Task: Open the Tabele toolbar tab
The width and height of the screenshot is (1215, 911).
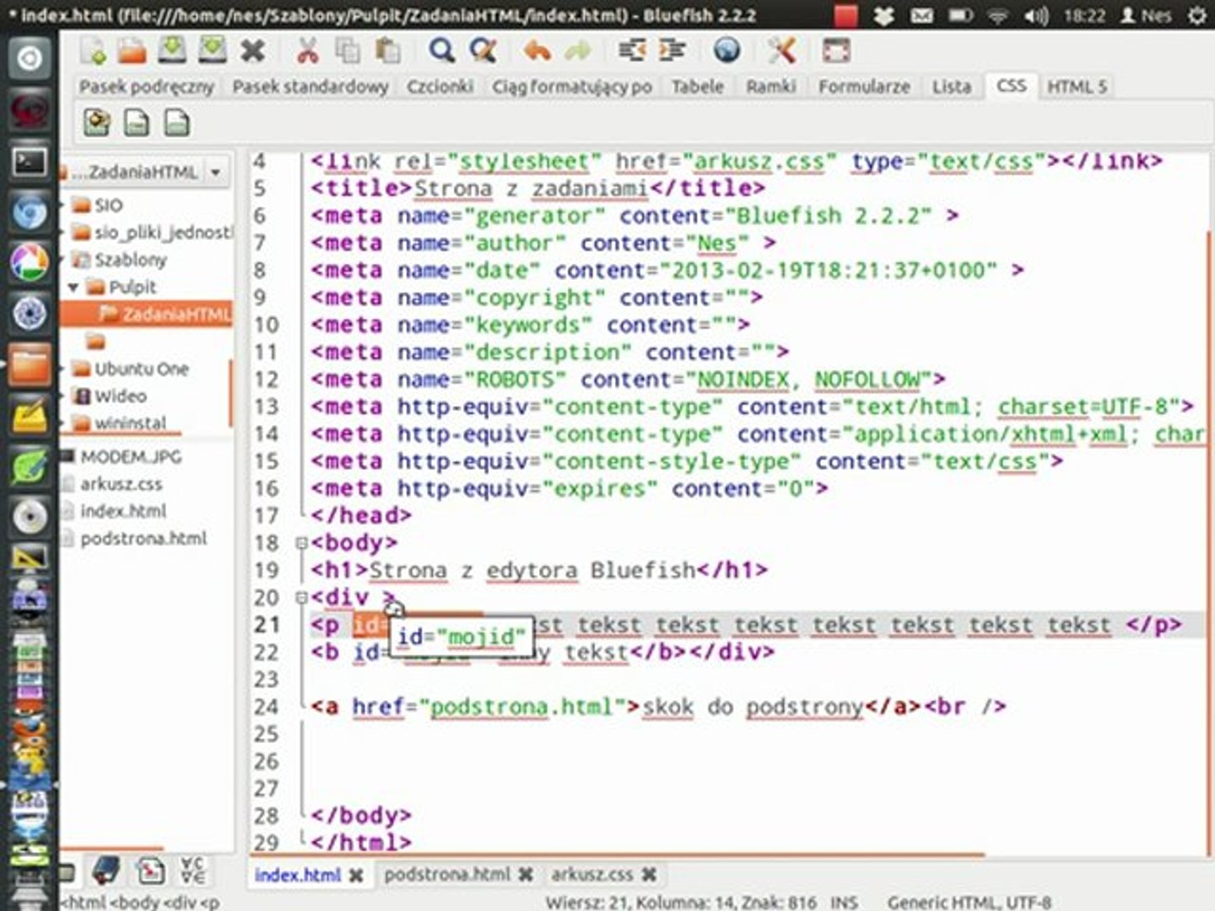Action: click(x=698, y=86)
